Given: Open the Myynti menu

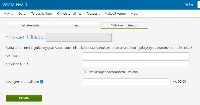Looking at the screenshot, I should coord(9,14).
